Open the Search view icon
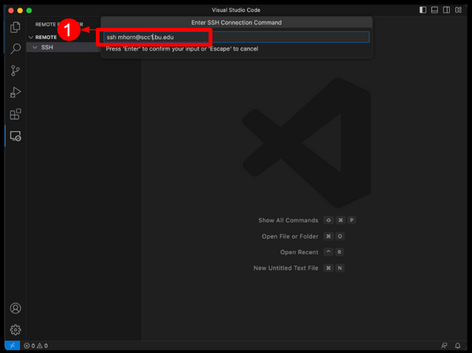Image resolution: width=472 pixels, height=353 pixels. [16, 48]
